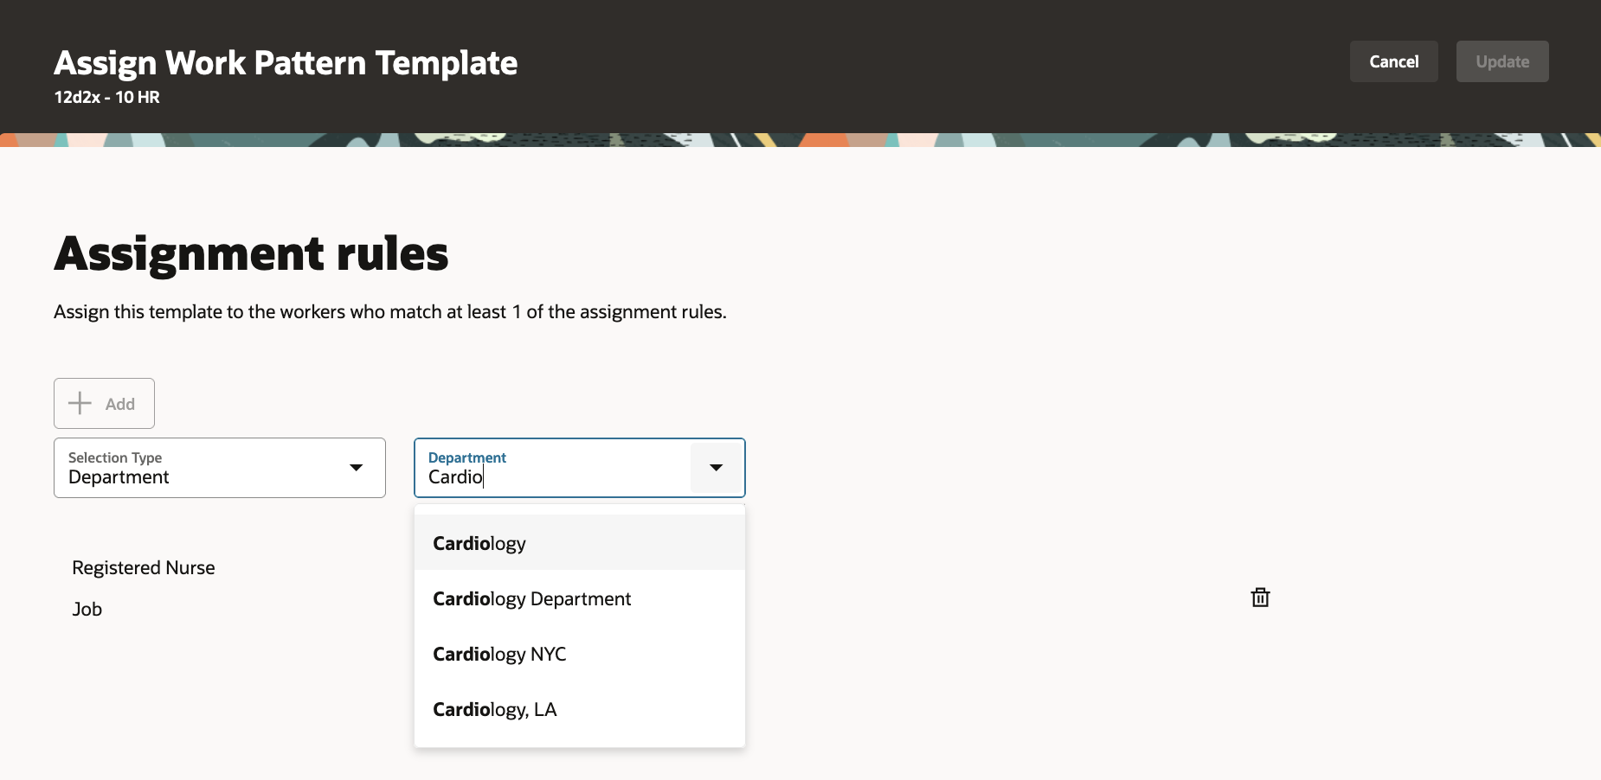
Task: Click the 12d2x - 10 HR subtitle
Action: tap(106, 97)
